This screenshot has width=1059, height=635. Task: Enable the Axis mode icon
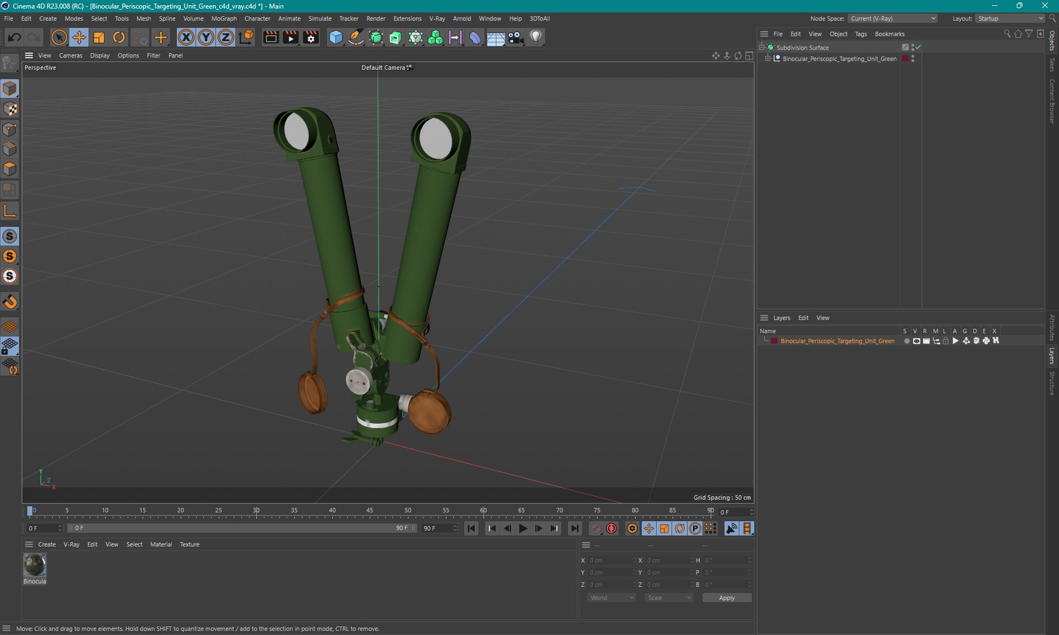tap(10, 210)
